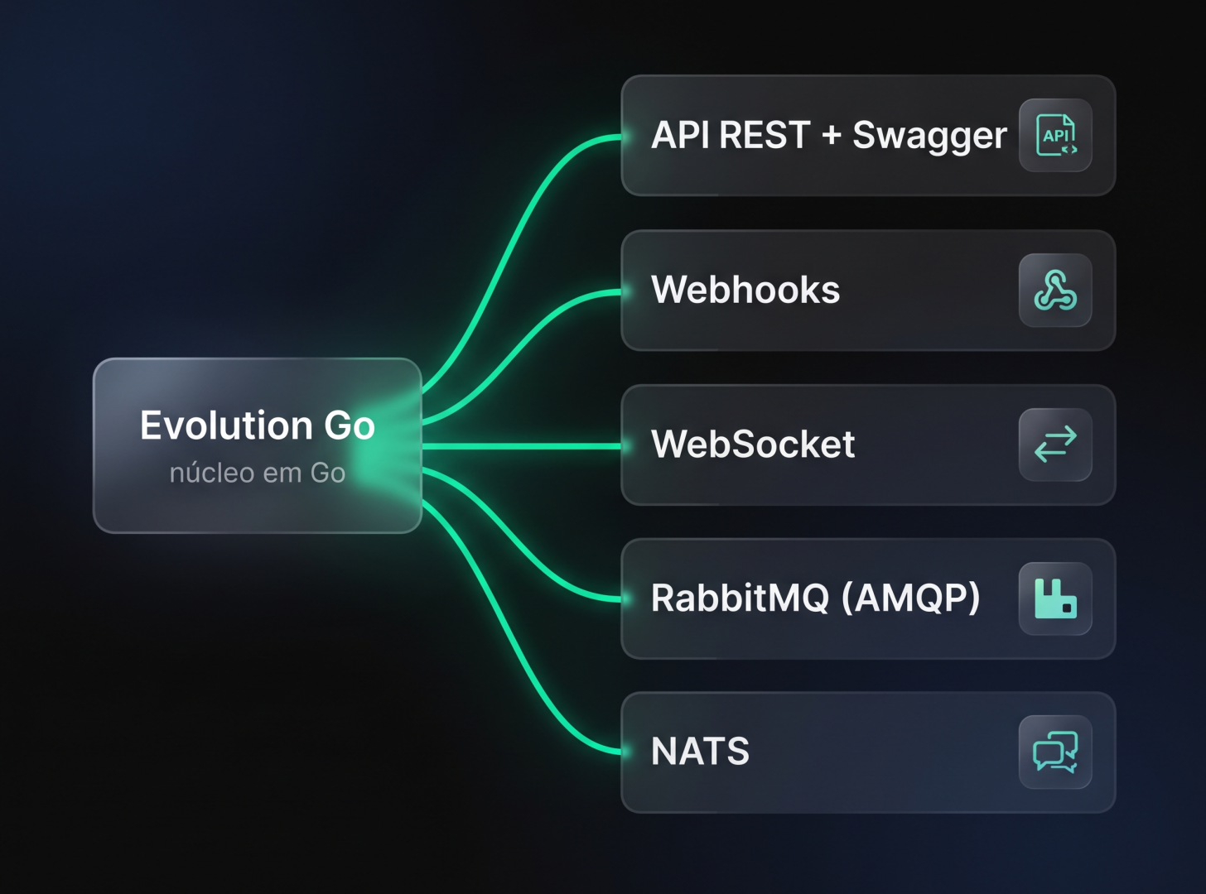Viewport: 1206px width, 894px height.
Task: Click the straight green line to WebSocket
Action: click(x=522, y=446)
